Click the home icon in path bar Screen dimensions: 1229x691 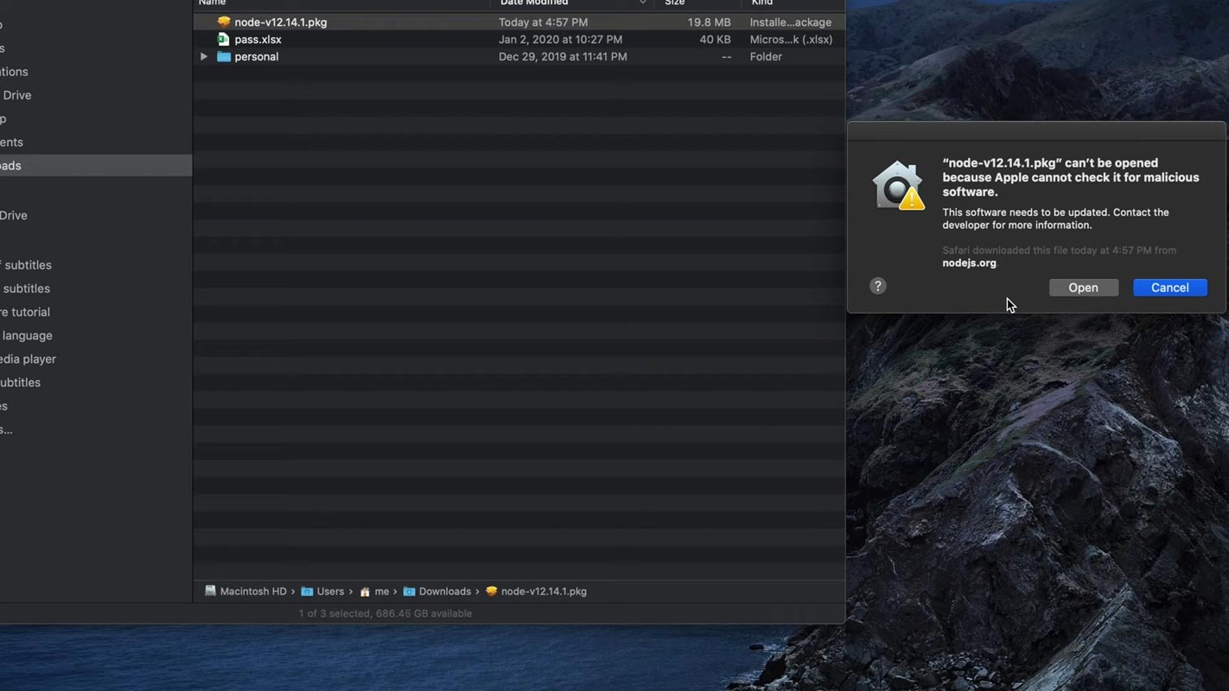click(365, 591)
